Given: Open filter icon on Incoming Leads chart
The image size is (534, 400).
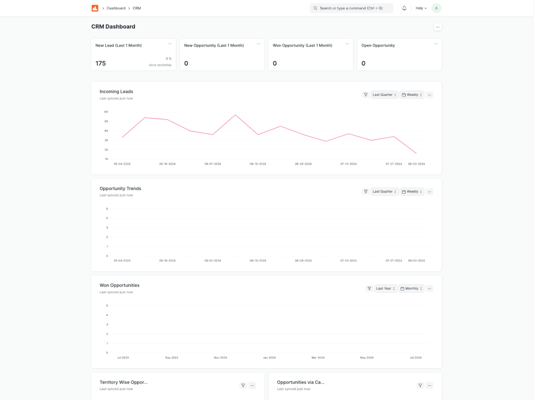Looking at the screenshot, I should tap(366, 95).
